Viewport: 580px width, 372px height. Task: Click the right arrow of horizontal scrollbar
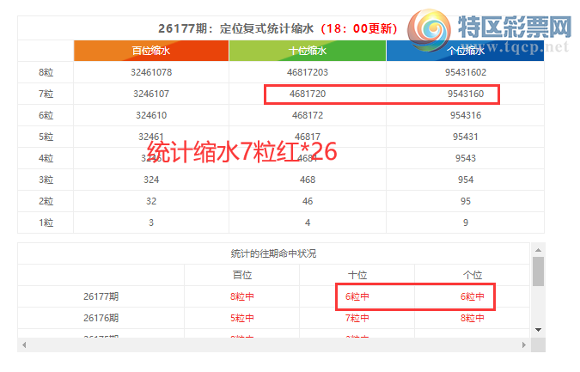pos(524,345)
